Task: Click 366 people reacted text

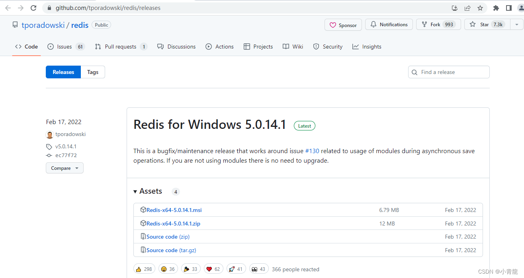Action: tap(295, 269)
